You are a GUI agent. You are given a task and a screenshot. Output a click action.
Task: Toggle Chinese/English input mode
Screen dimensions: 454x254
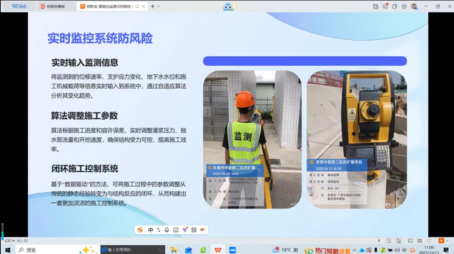tap(151, 230)
